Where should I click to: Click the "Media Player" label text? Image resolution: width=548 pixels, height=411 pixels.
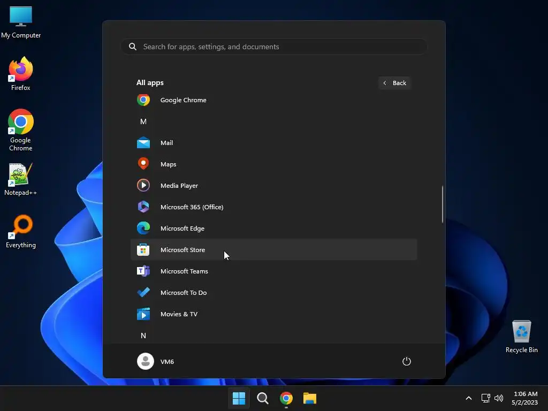pos(179,186)
